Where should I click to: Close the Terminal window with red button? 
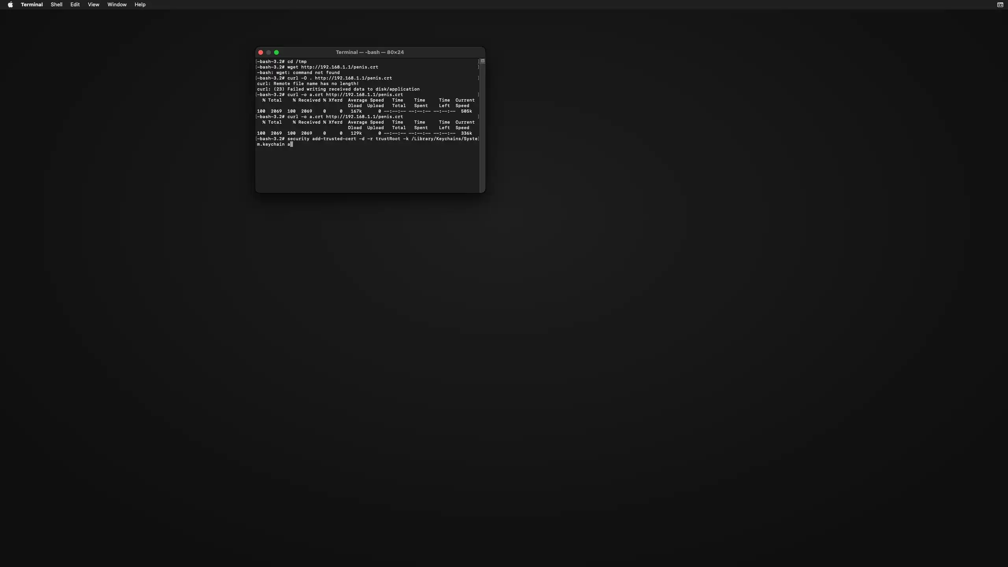point(260,52)
